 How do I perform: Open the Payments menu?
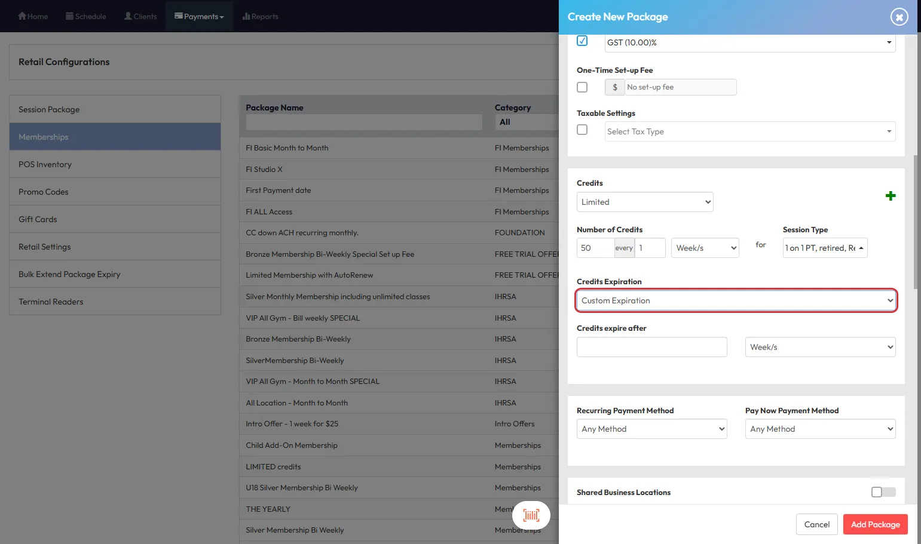(x=199, y=16)
